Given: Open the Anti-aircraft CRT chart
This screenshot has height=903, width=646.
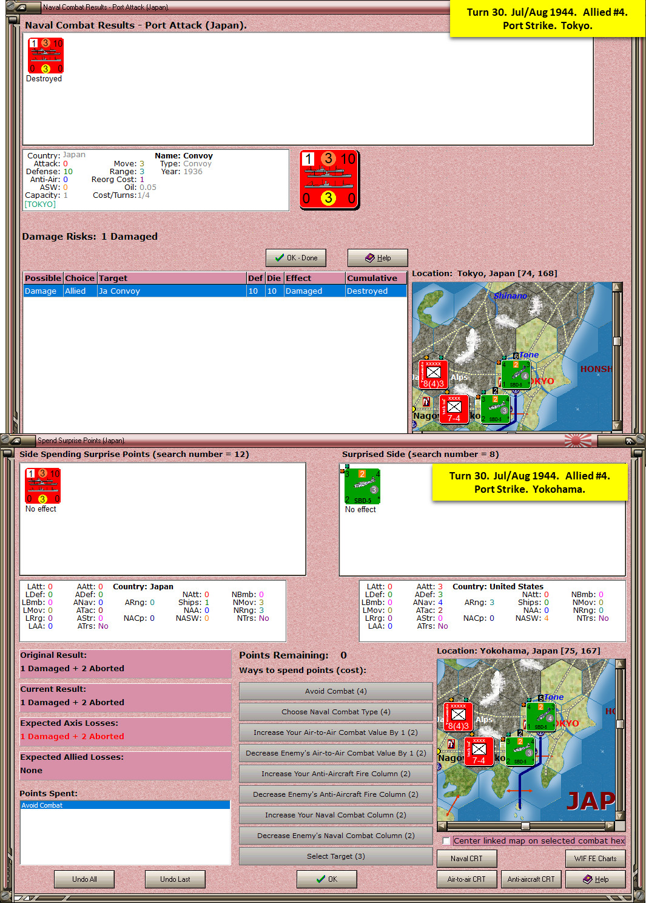Looking at the screenshot, I should click(x=531, y=879).
